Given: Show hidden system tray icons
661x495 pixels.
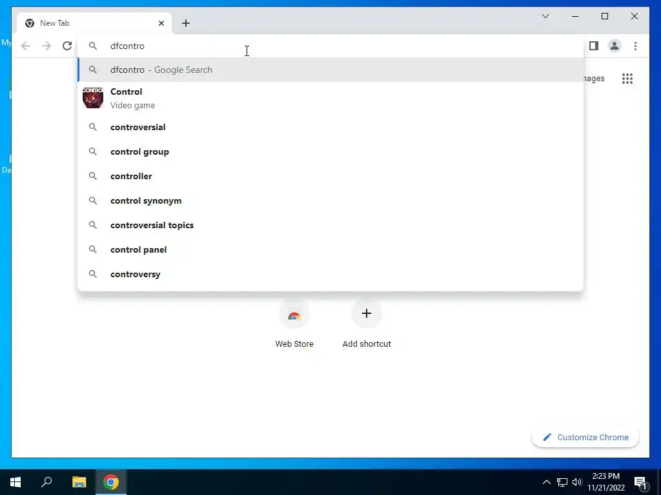Looking at the screenshot, I should tap(546, 482).
